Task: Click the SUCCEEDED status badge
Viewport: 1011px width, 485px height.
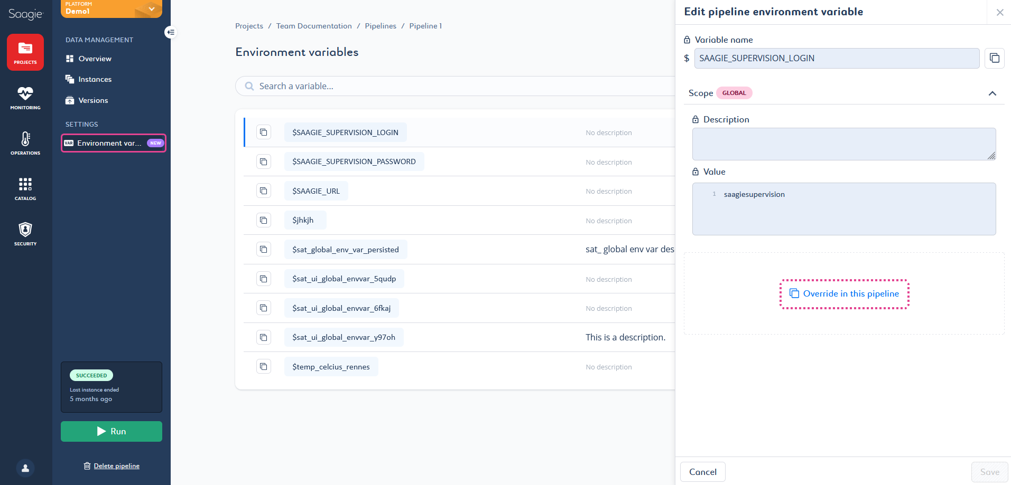Action: pyautogui.click(x=91, y=375)
